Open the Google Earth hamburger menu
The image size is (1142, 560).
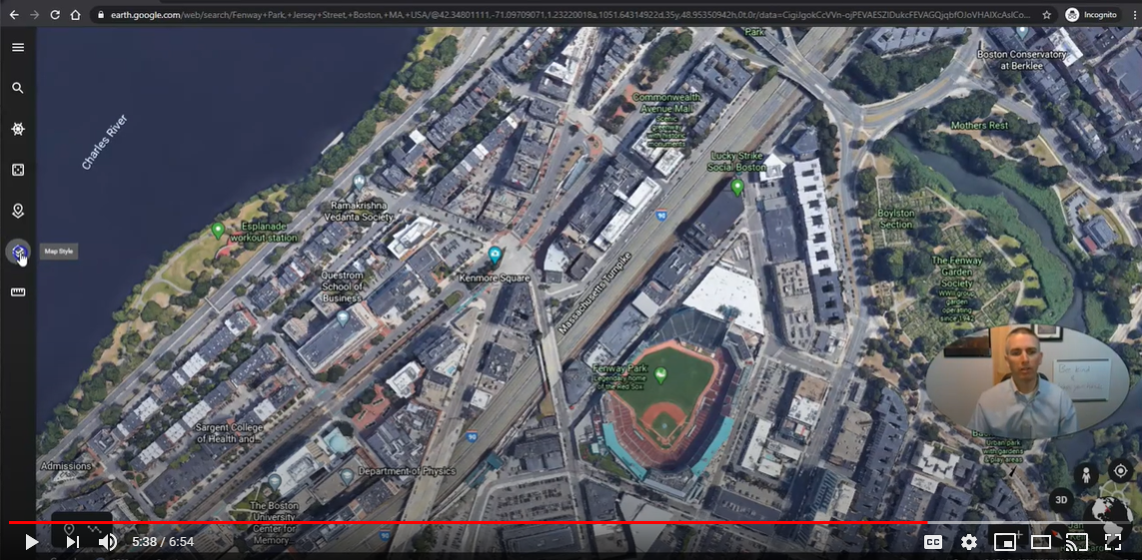[18, 47]
